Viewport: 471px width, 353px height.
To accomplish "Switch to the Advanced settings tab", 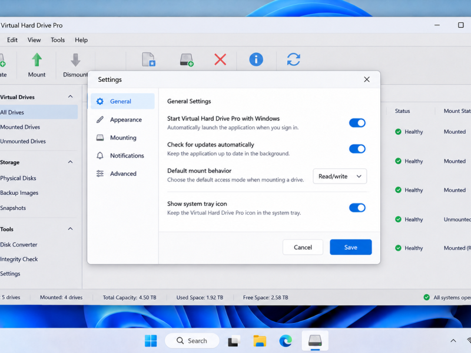I will [122, 174].
